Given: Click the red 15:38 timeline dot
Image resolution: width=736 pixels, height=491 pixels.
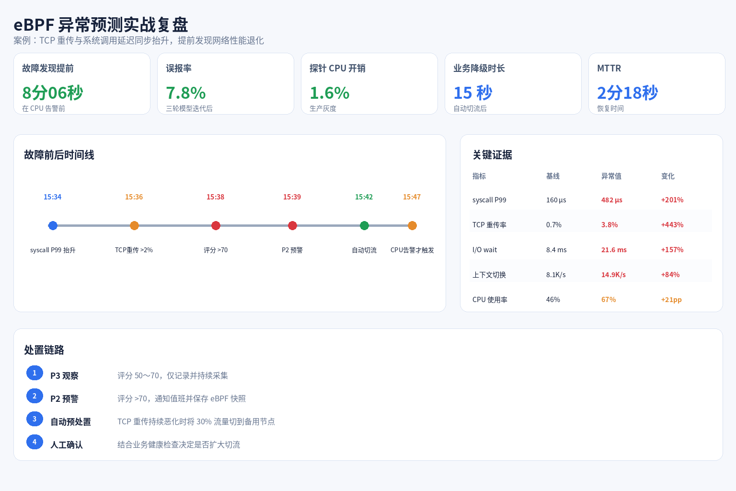Looking at the screenshot, I should point(216,225).
